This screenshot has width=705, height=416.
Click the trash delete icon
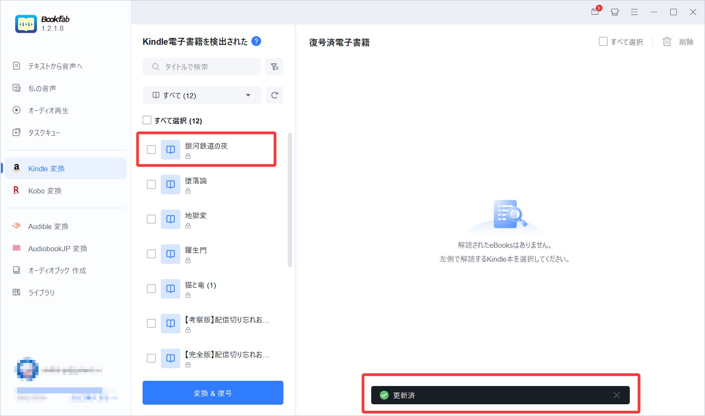tap(667, 42)
